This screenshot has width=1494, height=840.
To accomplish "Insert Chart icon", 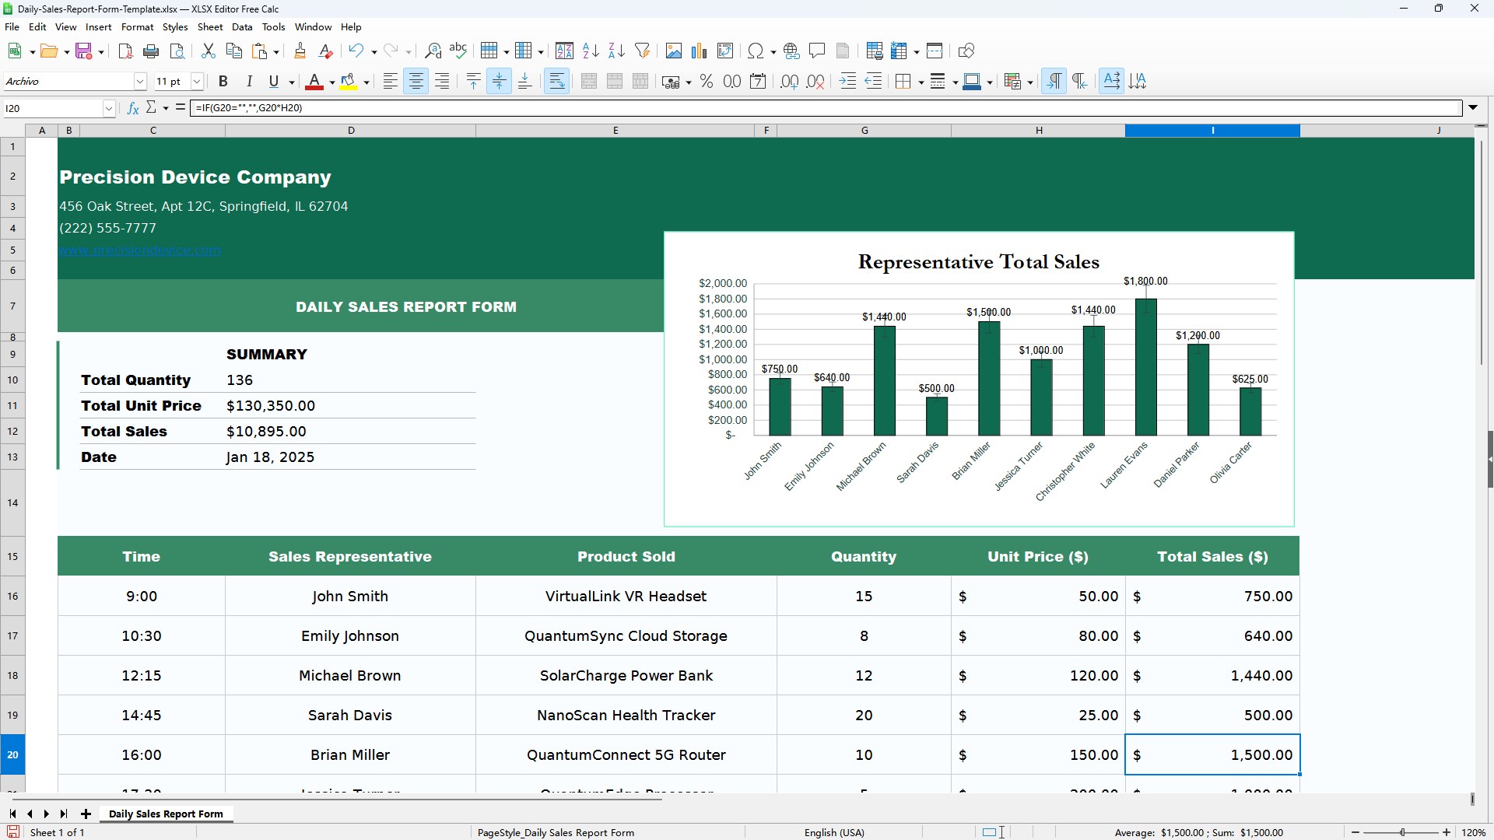I will click(x=699, y=51).
